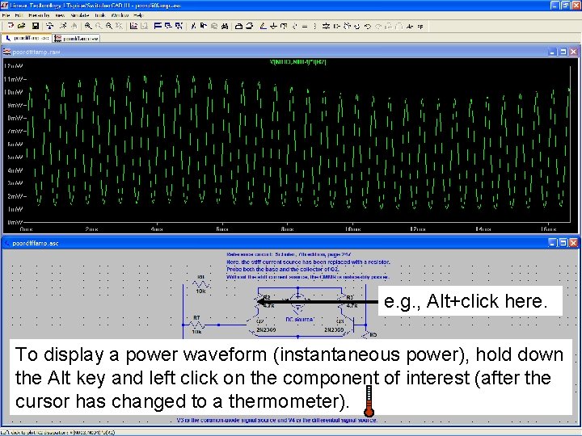Switch to the poordiffamp.raw tab
This screenshot has height=436, width=582.
[x=77, y=38]
